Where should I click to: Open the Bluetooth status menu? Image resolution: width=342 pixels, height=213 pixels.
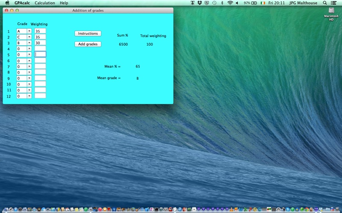[x=222, y=3]
